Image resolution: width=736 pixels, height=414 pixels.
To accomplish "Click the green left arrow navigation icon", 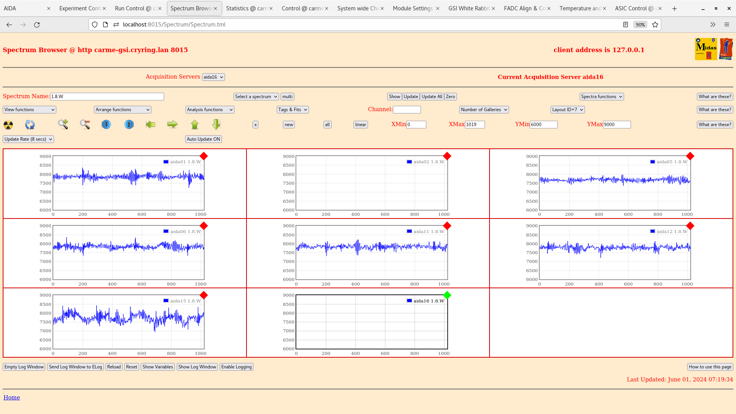I will tap(151, 125).
